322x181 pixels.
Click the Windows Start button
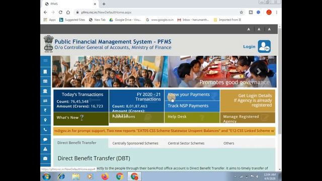46,176
